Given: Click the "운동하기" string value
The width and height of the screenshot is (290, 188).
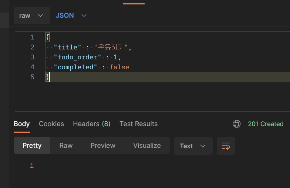Looking at the screenshot, I should (x=111, y=47).
